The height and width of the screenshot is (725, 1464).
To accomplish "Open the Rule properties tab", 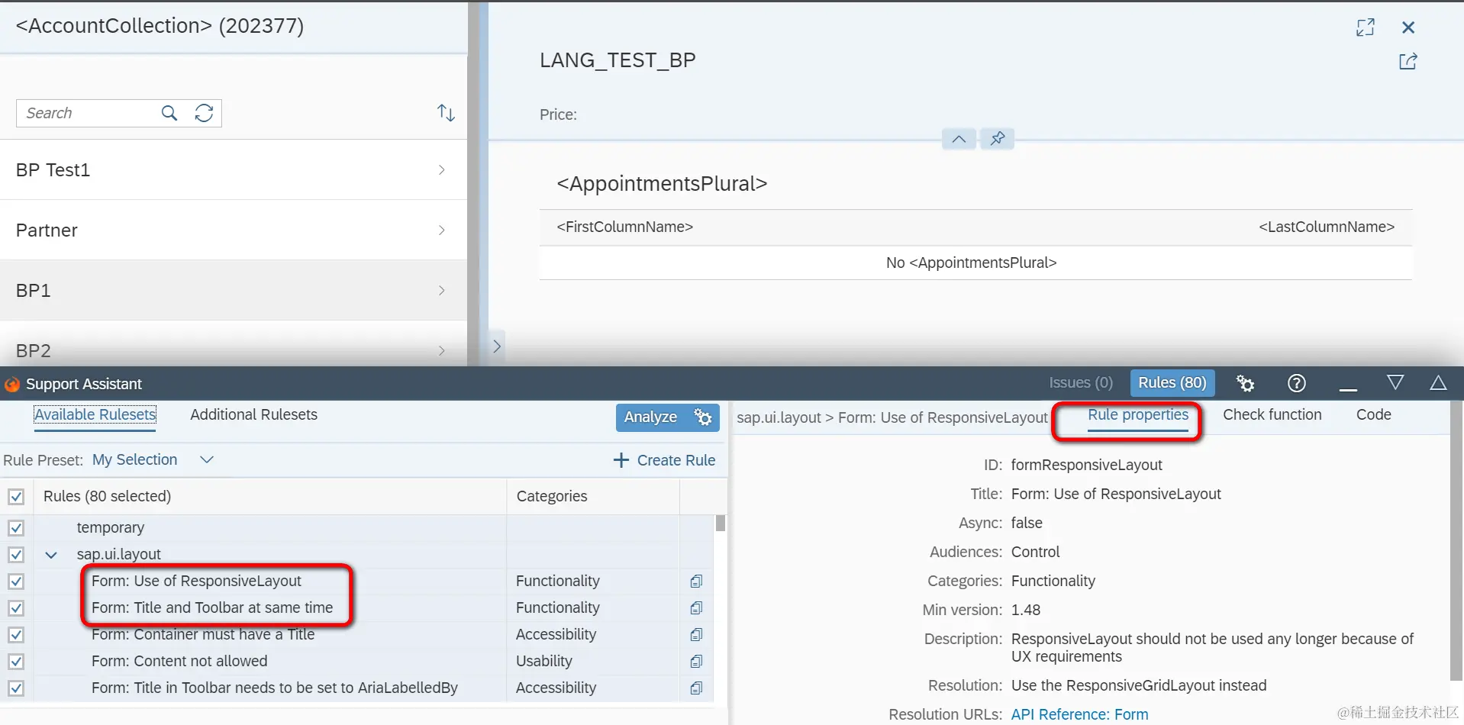I will 1138,415.
